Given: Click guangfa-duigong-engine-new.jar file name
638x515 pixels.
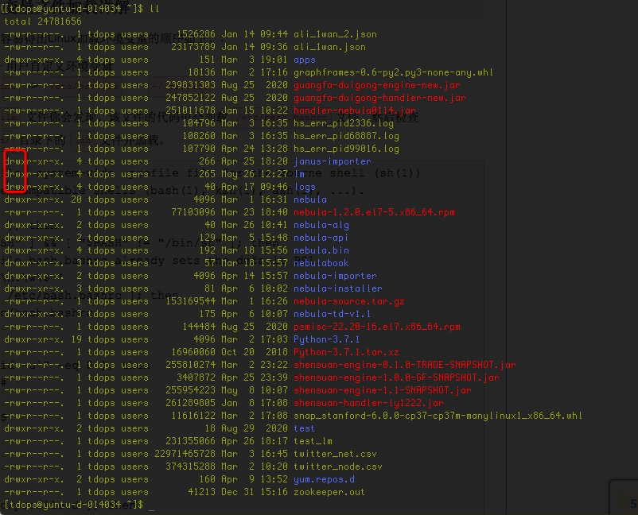Looking at the screenshot, I should [376, 85].
